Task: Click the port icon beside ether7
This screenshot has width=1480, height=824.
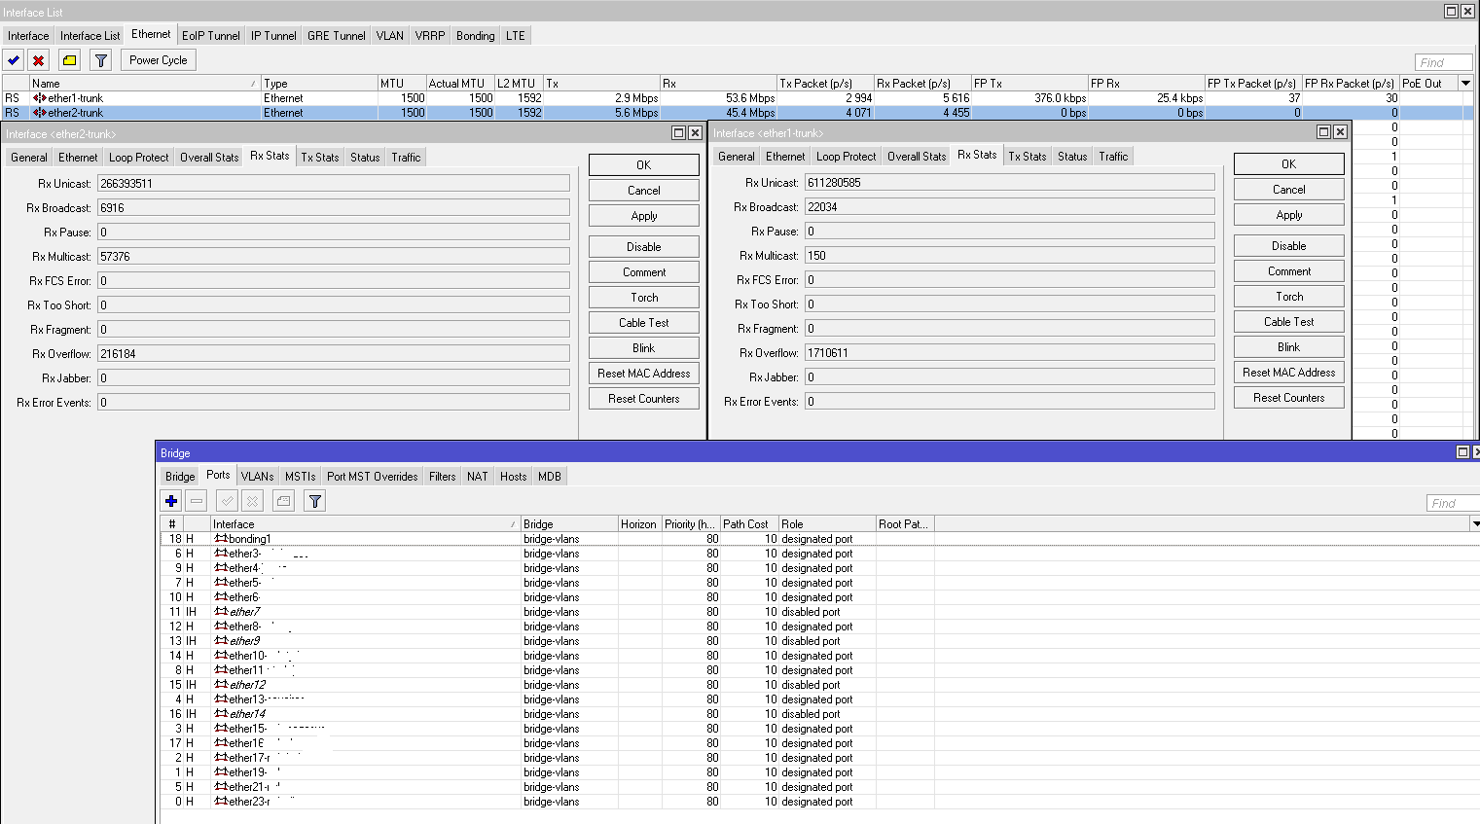Action: [x=221, y=612]
